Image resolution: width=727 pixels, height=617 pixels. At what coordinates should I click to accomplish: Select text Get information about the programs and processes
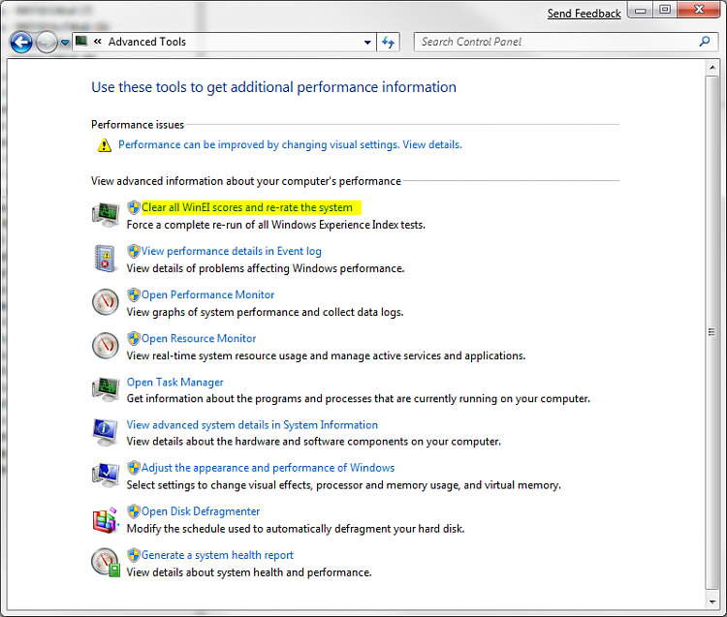click(358, 399)
